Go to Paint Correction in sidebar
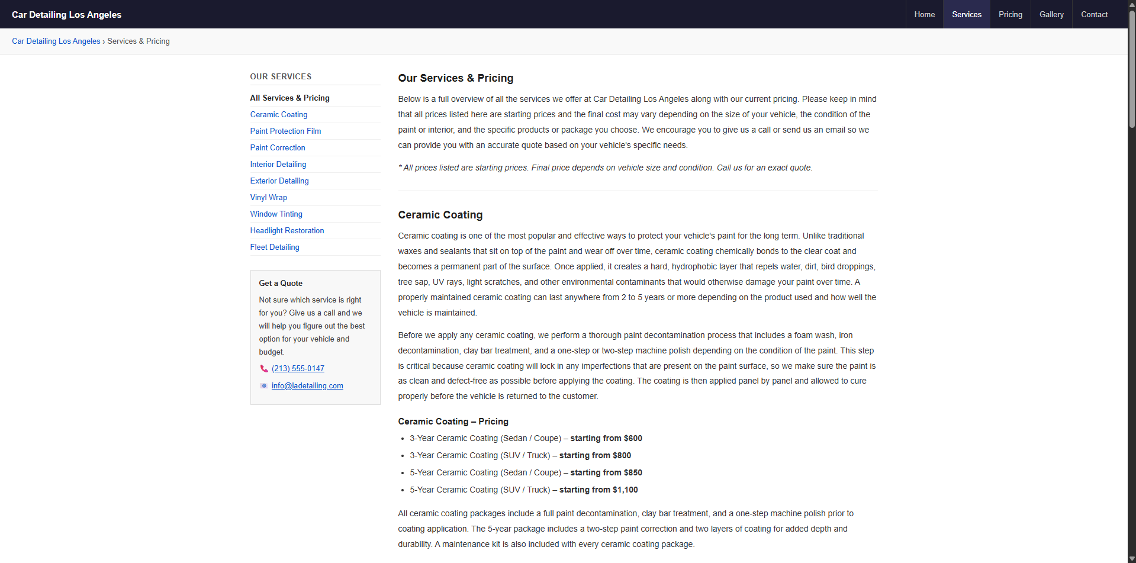Image resolution: width=1136 pixels, height=563 pixels. coord(278,148)
